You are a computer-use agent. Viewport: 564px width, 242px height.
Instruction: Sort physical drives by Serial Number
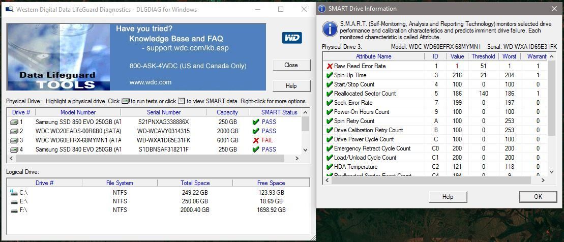click(x=164, y=112)
